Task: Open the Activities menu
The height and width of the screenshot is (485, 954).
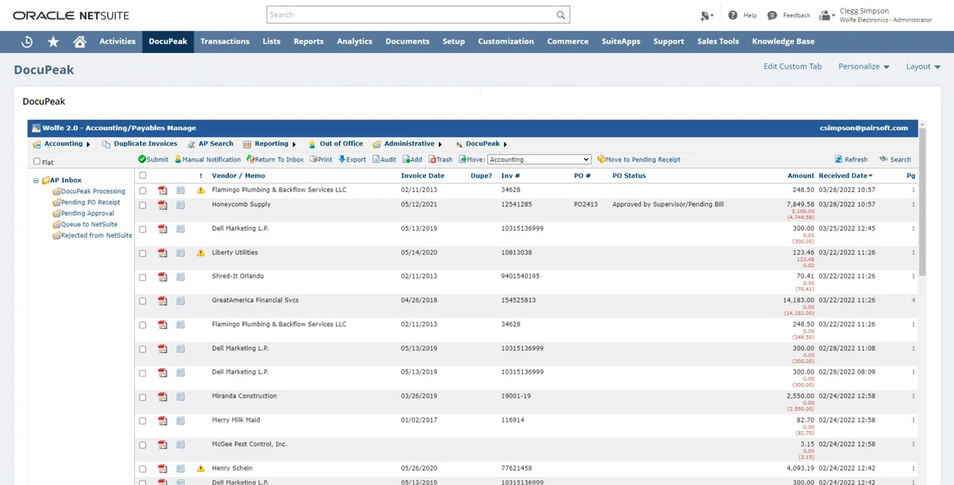Action: pos(117,42)
